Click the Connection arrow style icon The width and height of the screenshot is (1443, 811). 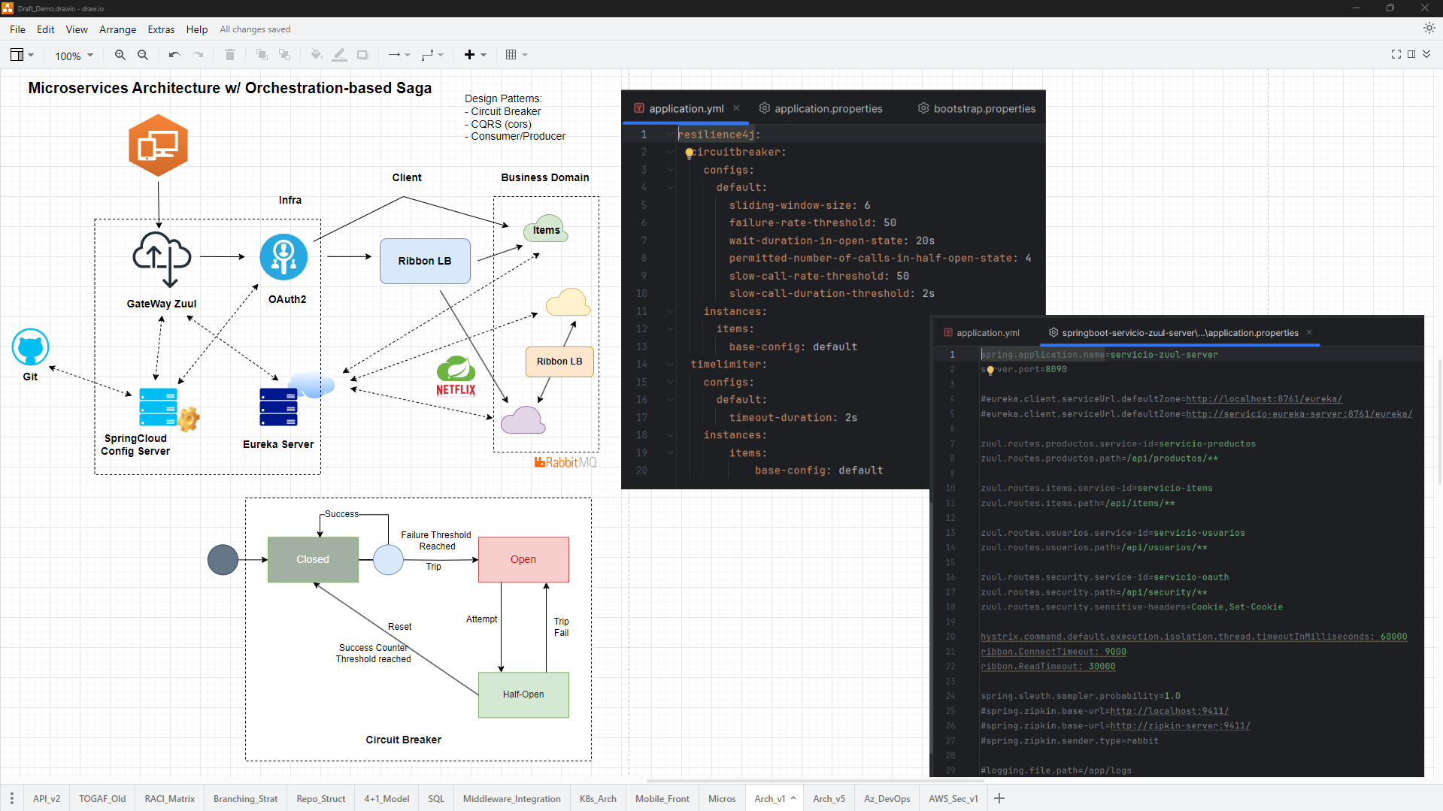point(394,55)
